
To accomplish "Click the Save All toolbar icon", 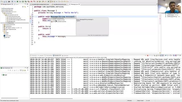I will [x=6, y=1].
